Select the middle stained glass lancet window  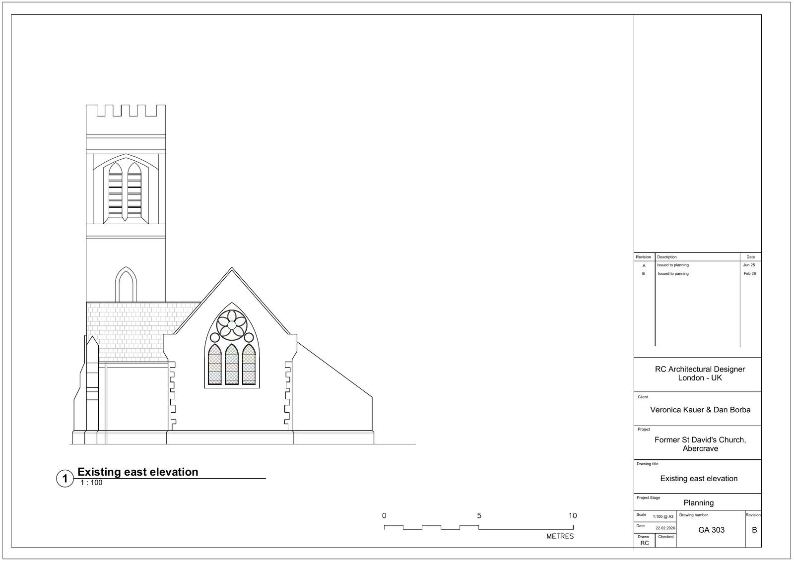click(x=232, y=365)
